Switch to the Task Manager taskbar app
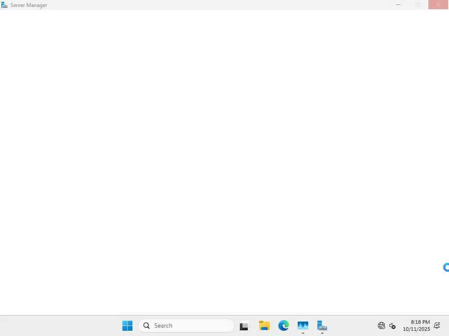449x336 pixels. [303, 325]
